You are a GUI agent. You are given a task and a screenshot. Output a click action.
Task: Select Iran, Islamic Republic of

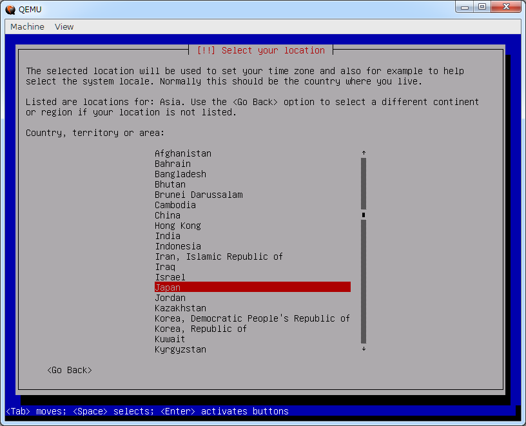[x=219, y=257]
